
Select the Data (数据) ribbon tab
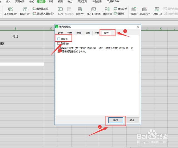click(x=41, y=1)
